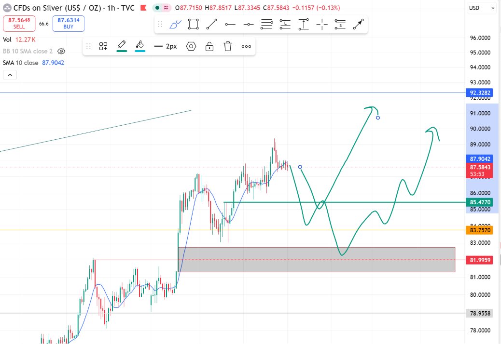The height and width of the screenshot is (344, 501).
Task: Select the Arrow drawing tool
Action: click(x=359, y=24)
